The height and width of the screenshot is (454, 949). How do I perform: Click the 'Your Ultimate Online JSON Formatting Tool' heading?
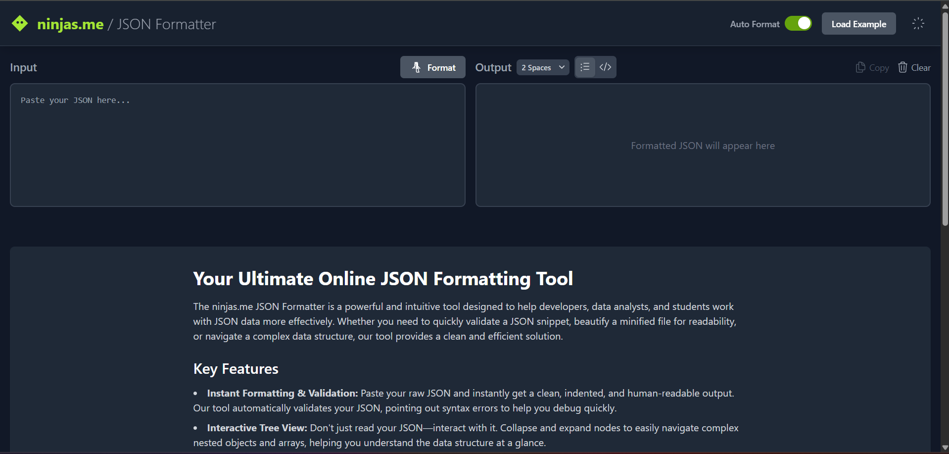coord(383,279)
